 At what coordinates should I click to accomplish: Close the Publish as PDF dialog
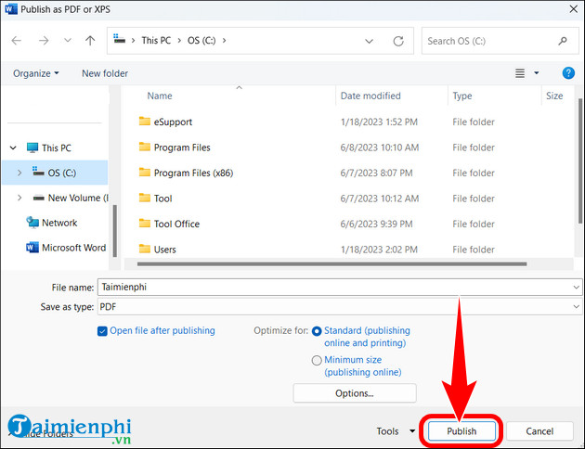point(574,9)
